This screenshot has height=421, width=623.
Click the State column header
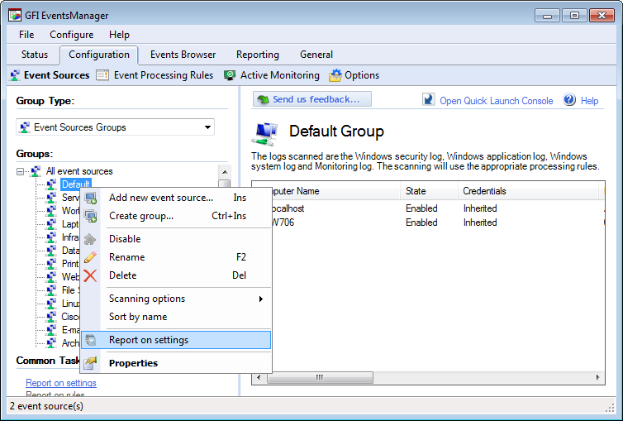(429, 191)
